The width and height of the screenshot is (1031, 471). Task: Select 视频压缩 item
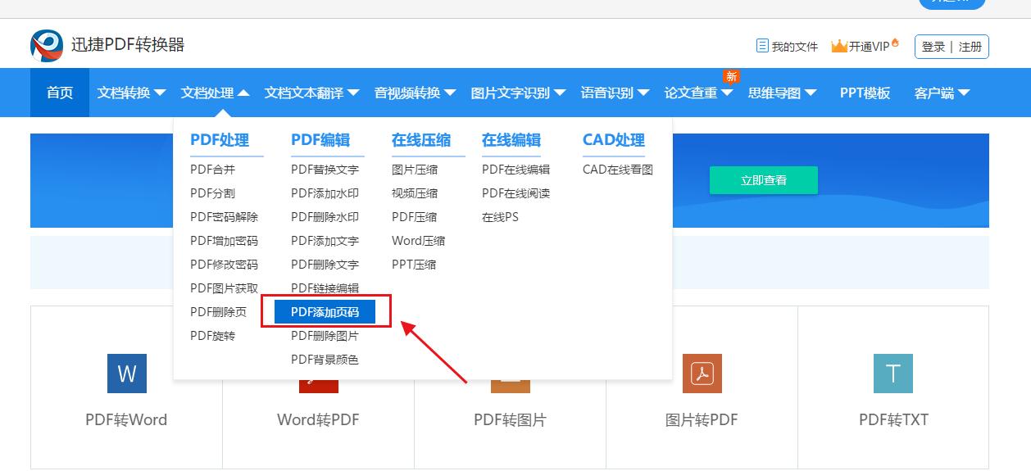(x=415, y=193)
